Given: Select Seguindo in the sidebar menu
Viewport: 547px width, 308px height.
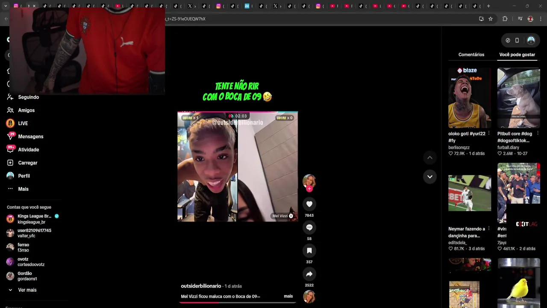Looking at the screenshot, I should [x=29, y=97].
